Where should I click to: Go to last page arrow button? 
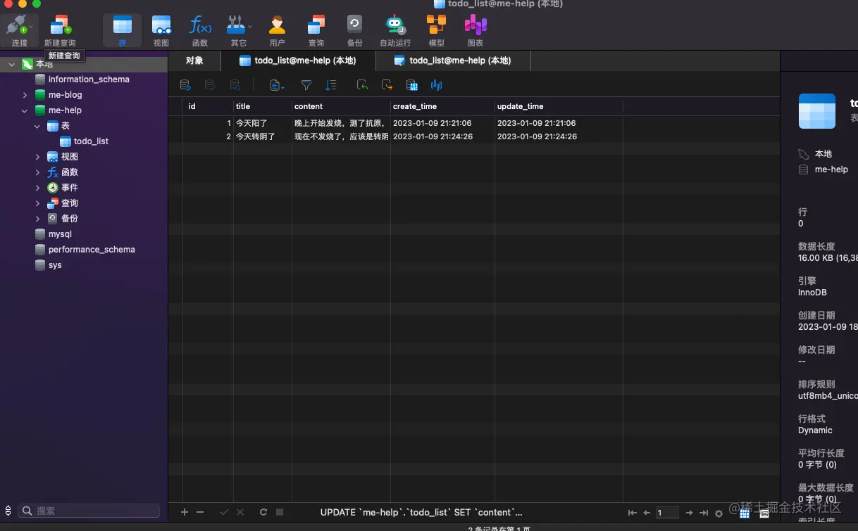[703, 513]
